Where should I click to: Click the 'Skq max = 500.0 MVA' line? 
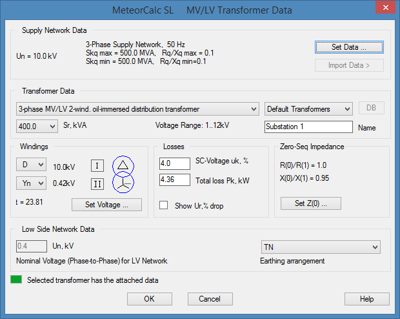[x=150, y=53]
